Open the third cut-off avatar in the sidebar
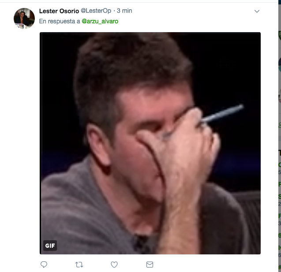281x272 pixels. 280,96
